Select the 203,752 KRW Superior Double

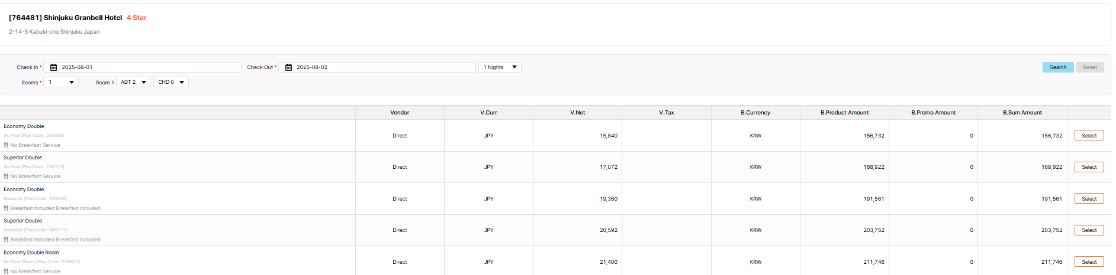pyautogui.click(x=1089, y=230)
